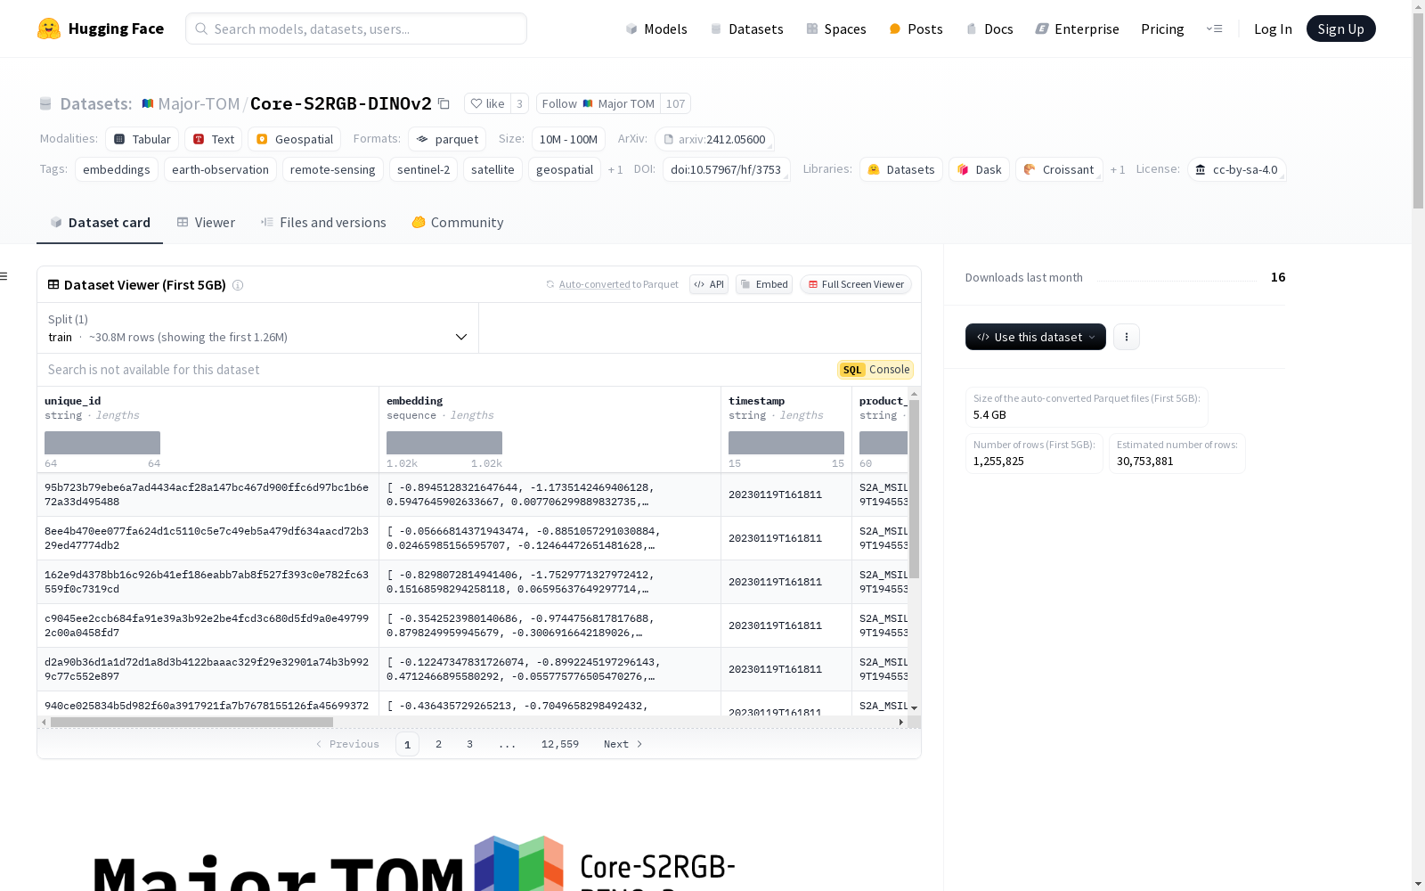The image size is (1425, 891).
Task: Click the unique_id column length histogram bar
Action: click(102, 443)
